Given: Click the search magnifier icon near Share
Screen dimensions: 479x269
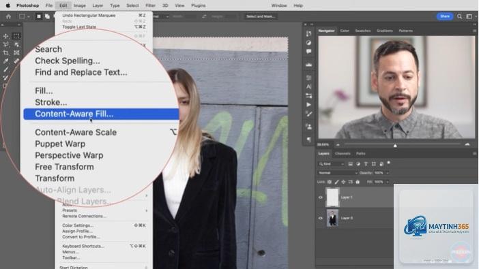Looking at the screenshot, I should [x=459, y=16].
